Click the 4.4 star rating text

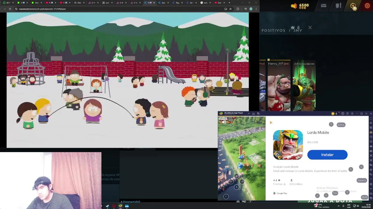277,180
